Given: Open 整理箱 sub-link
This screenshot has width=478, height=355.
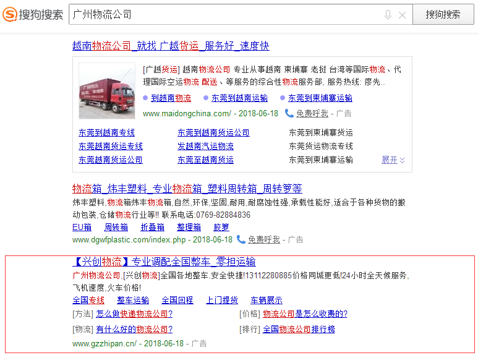Looking at the screenshot, I should [189, 227].
